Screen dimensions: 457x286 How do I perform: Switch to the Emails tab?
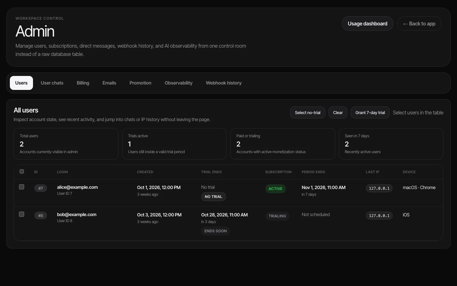pyautogui.click(x=109, y=83)
